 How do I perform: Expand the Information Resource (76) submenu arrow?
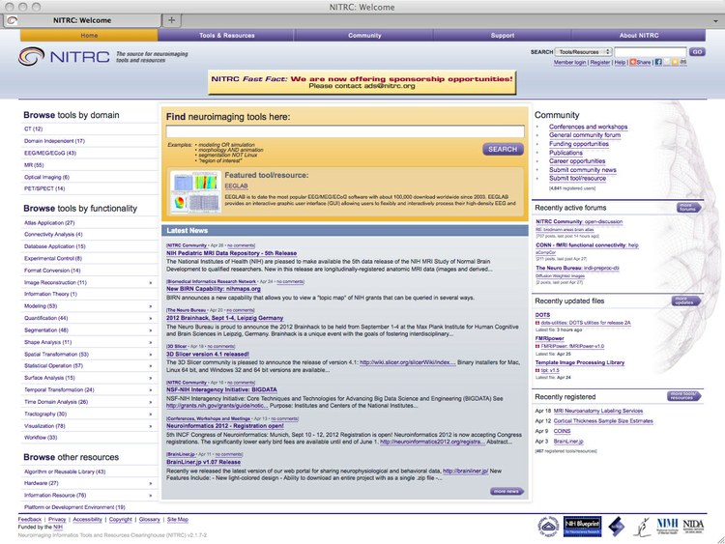pos(150,495)
